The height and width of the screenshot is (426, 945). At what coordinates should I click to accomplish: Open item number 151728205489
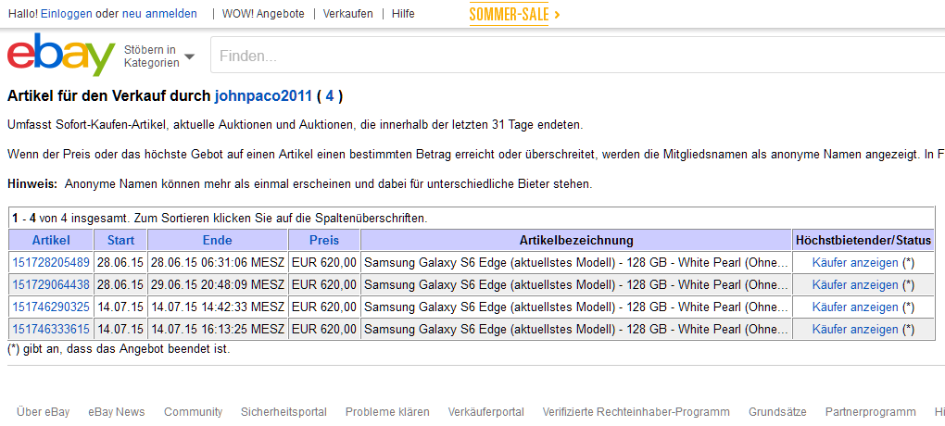coord(51,263)
